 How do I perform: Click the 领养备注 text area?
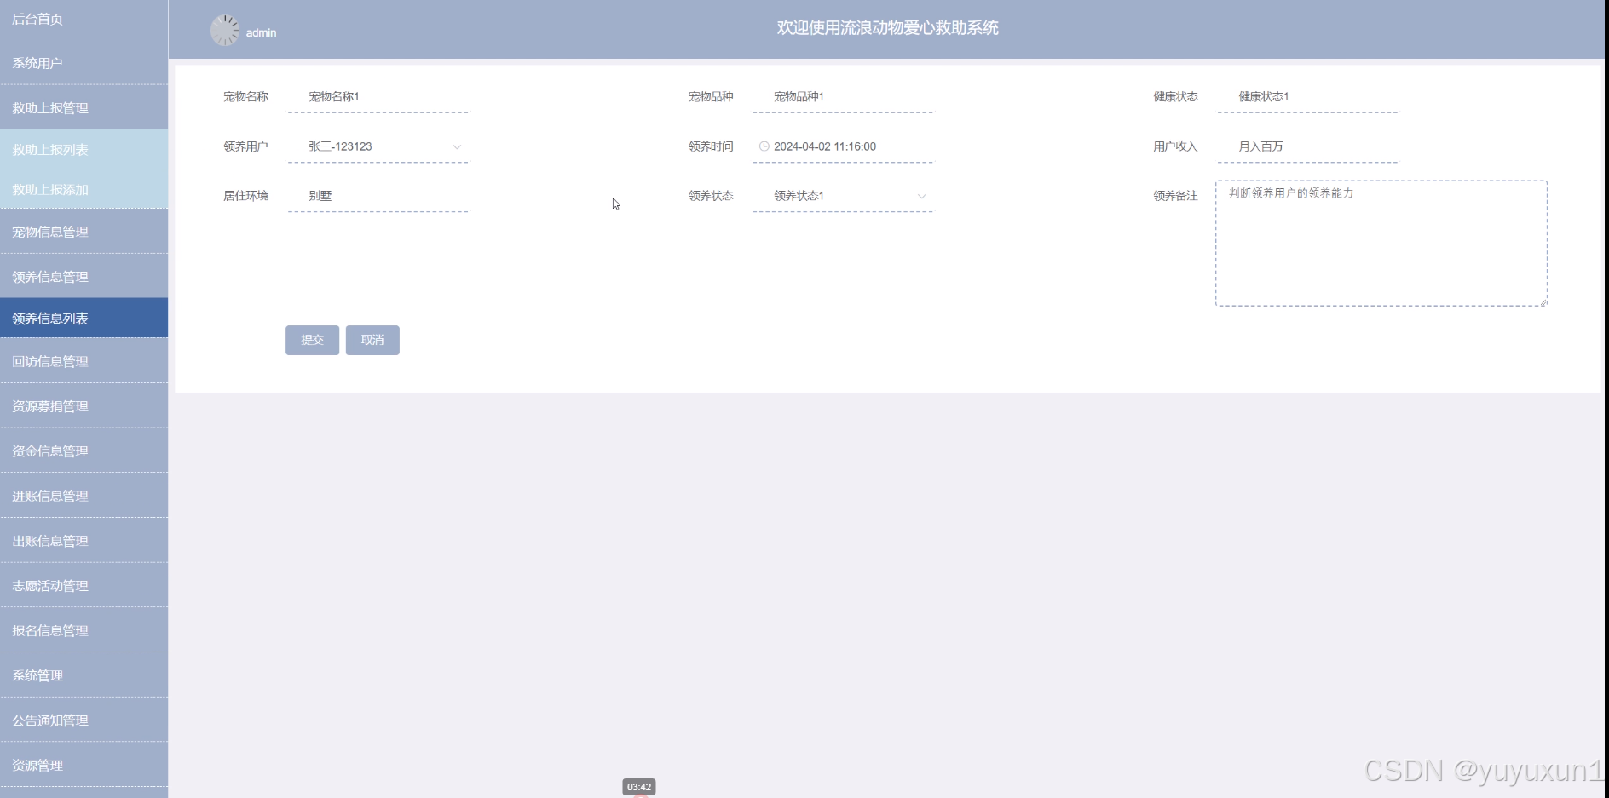coord(1381,243)
